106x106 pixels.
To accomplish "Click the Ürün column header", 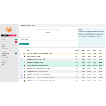I will (x=28, y=50).
